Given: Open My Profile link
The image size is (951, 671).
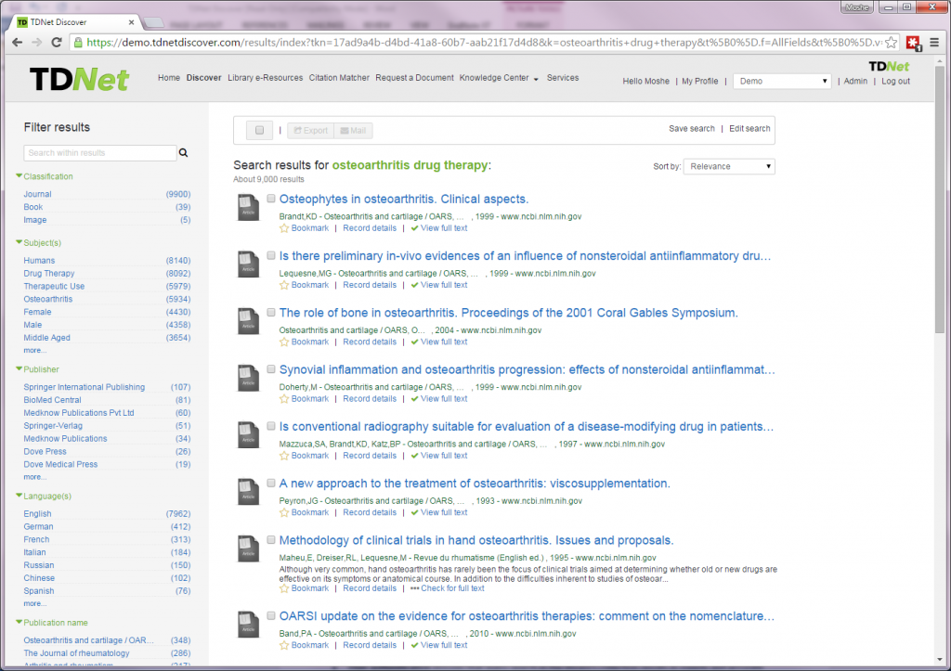Looking at the screenshot, I should (x=700, y=82).
